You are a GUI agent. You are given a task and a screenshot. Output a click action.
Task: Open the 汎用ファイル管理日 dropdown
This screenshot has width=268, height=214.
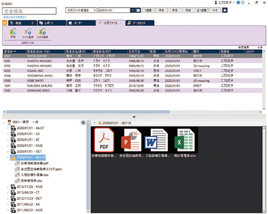(83, 9)
